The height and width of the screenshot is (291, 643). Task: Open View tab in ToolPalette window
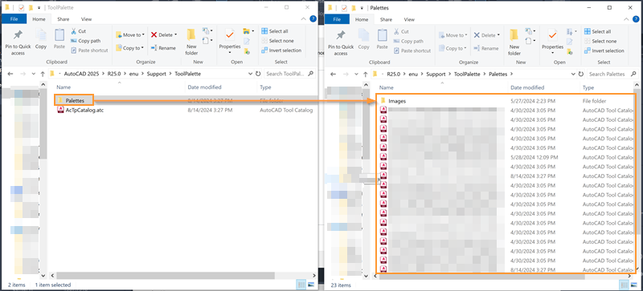tap(87, 18)
